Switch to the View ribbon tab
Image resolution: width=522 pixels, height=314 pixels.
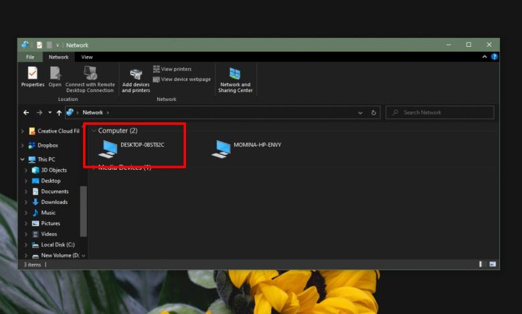pyautogui.click(x=87, y=57)
